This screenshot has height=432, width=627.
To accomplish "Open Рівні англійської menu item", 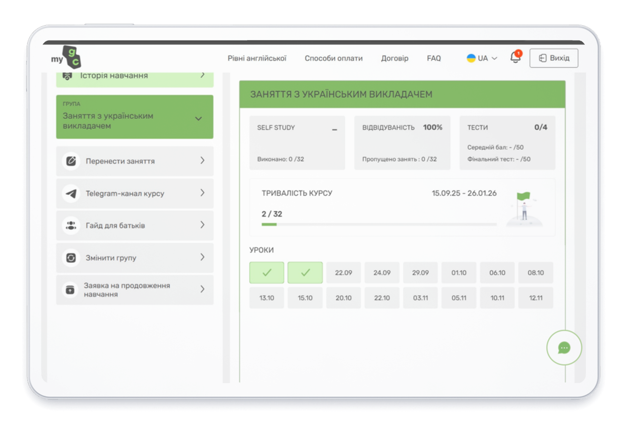I will click(257, 58).
